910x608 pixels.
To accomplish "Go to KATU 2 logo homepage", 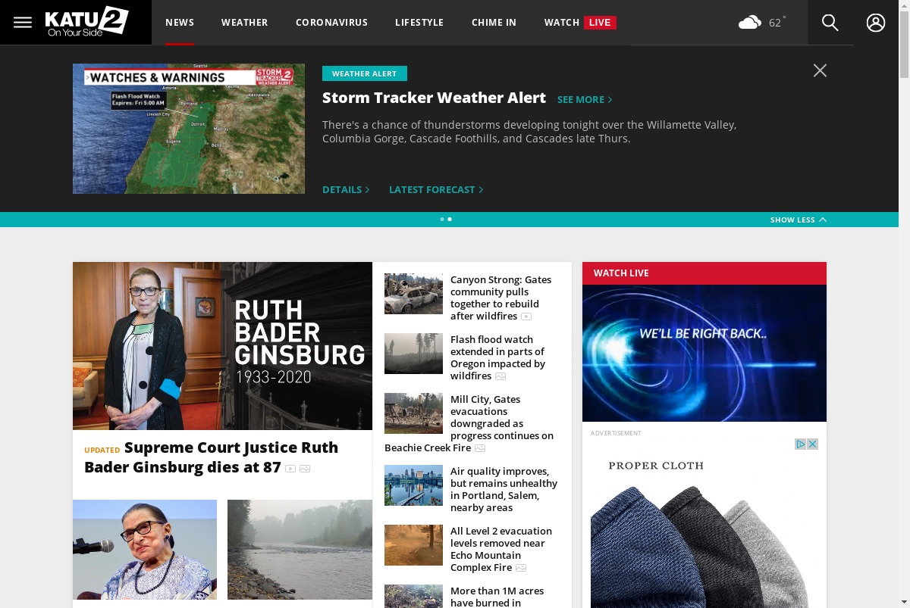I will (86, 22).
